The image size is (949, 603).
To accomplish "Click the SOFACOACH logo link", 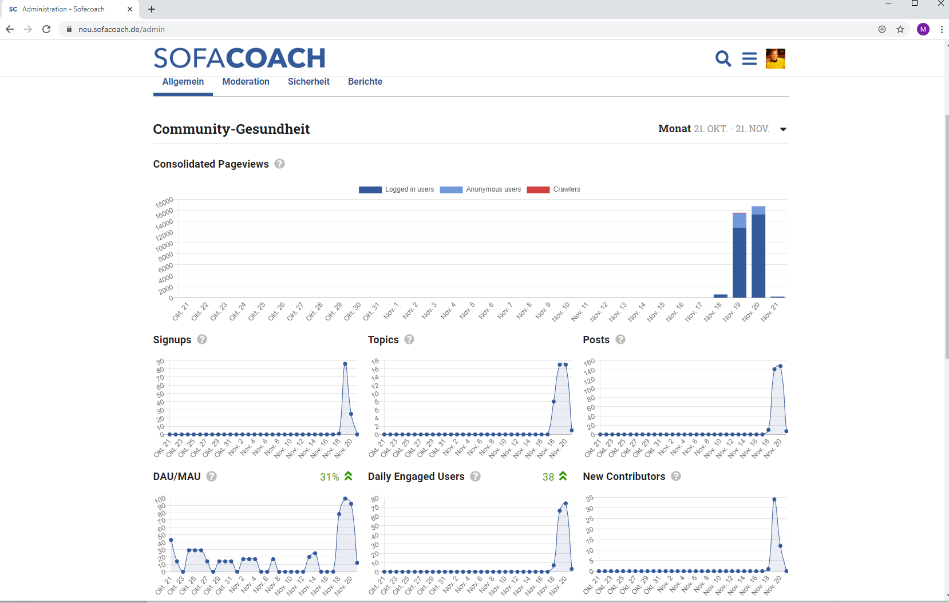I will point(239,58).
